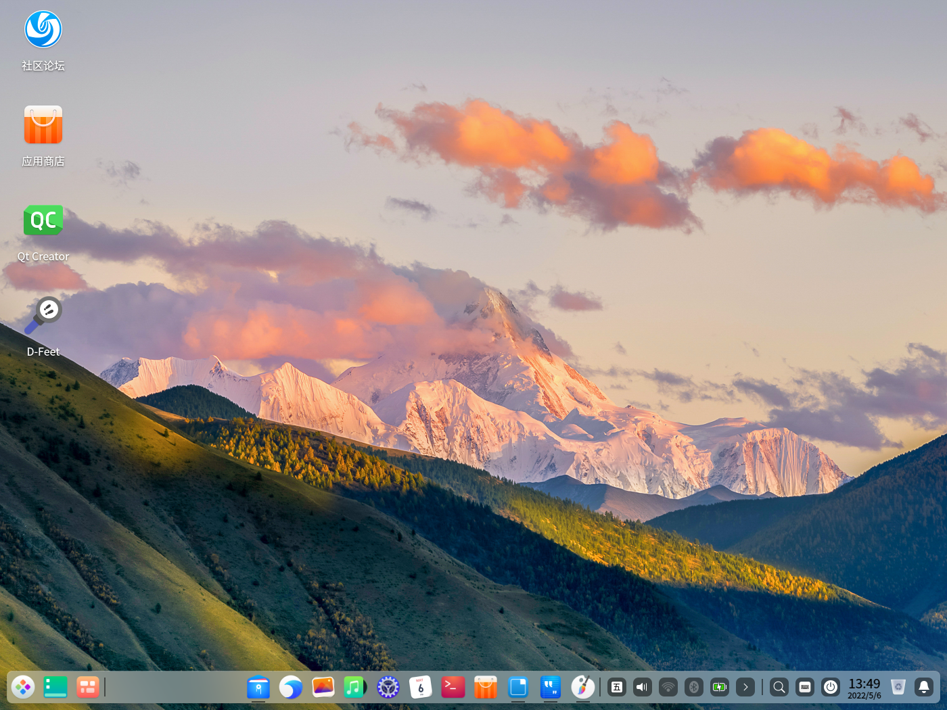Open the Calendar showing May 6
The width and height of the screenshot is (947, 710).
421,687
